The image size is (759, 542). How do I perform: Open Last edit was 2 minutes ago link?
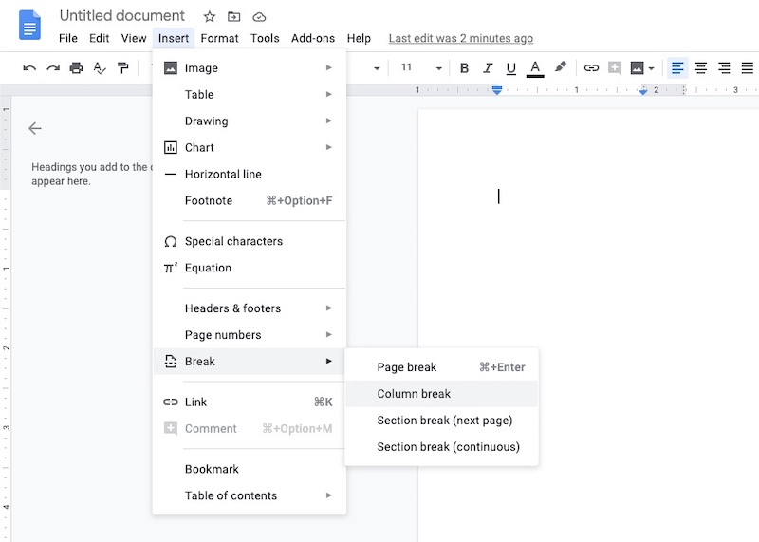pyautogui.click(x=461, y=38)
